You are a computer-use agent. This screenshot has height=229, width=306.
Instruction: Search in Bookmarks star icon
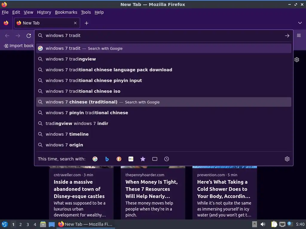coord(143,159)
